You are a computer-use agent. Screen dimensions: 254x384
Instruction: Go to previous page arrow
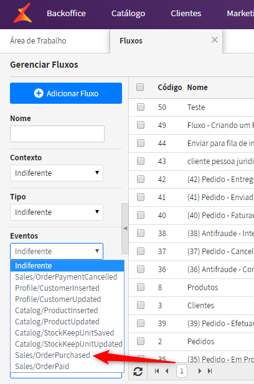[167, 371]
